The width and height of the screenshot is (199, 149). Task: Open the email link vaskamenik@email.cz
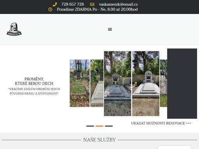click(118, 4)
